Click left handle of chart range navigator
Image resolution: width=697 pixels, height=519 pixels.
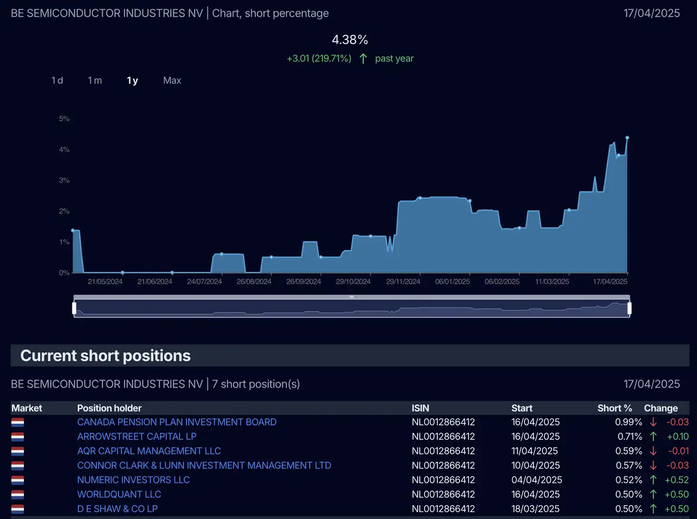click(x=74, y=309)
